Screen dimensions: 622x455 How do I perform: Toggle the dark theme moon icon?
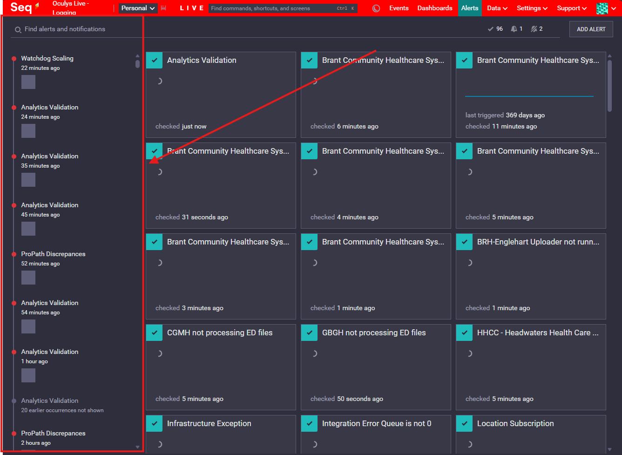(376, 8)
